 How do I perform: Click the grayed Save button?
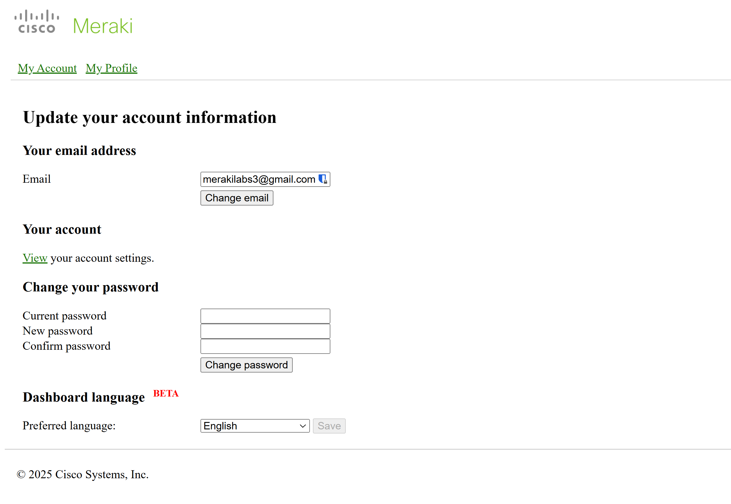pyautogui.click(x=329, y=426)
